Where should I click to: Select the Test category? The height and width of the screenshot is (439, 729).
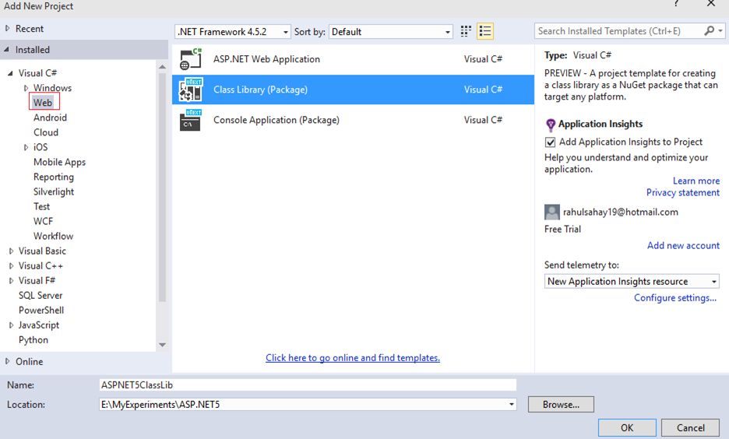tap(41, 206)
